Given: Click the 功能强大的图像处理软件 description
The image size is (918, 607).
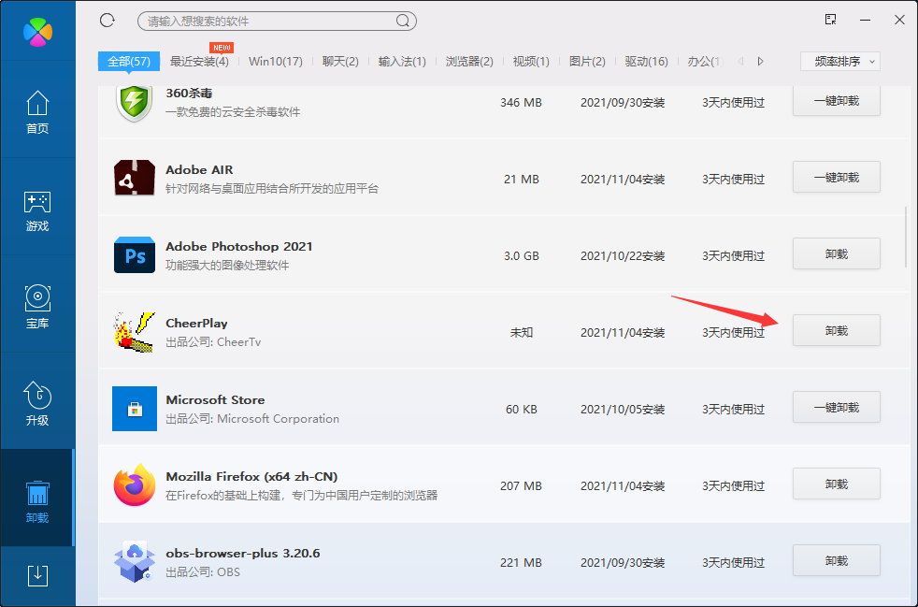Looking at the screenshot, I should tap(227, 266).
